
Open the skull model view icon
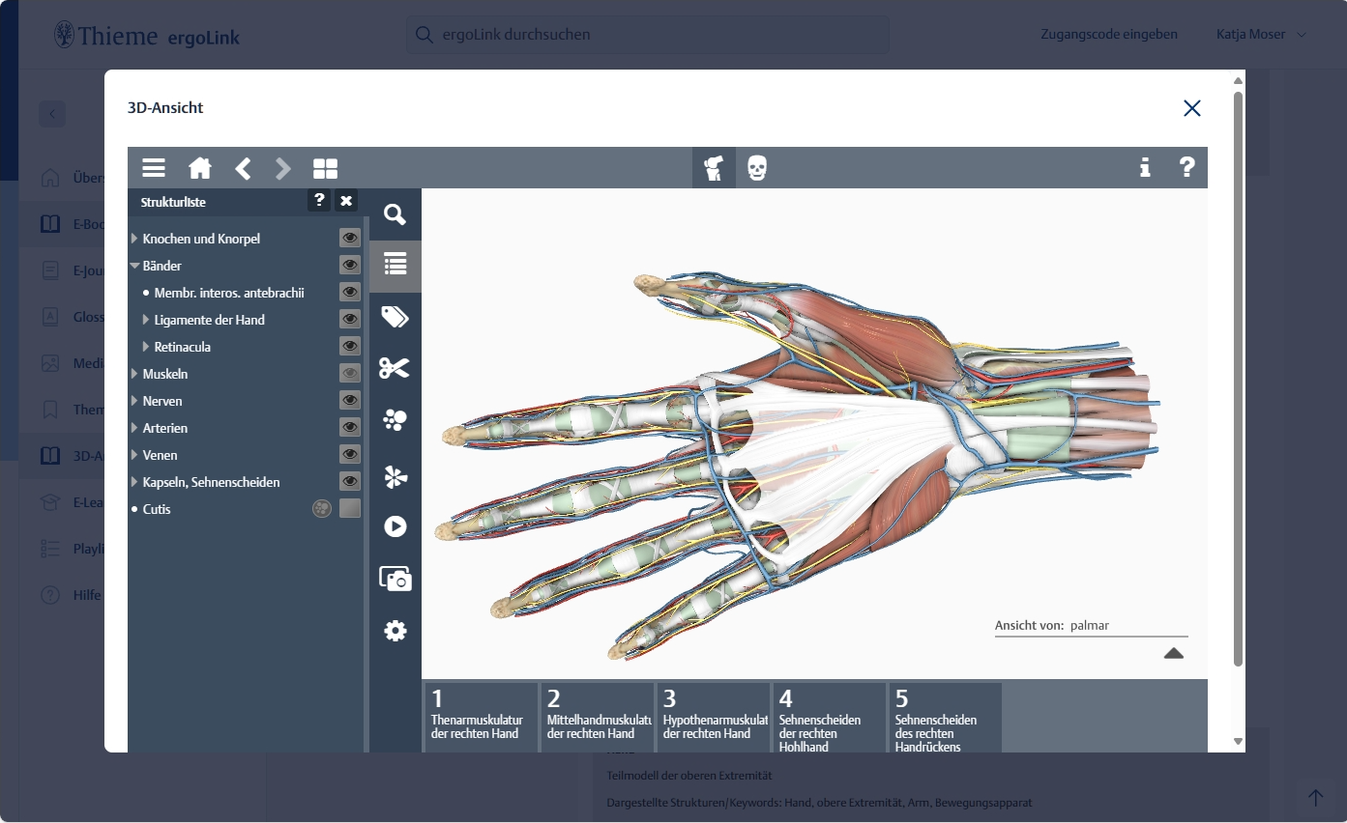(x=757, y=168)
